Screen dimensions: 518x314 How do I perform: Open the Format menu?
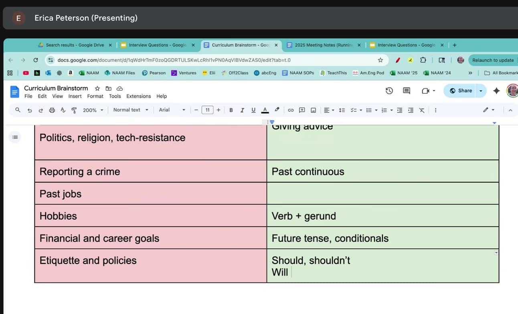95,96
